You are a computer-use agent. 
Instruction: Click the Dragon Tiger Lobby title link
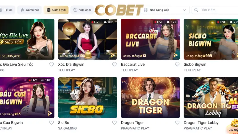pos(201,123)
